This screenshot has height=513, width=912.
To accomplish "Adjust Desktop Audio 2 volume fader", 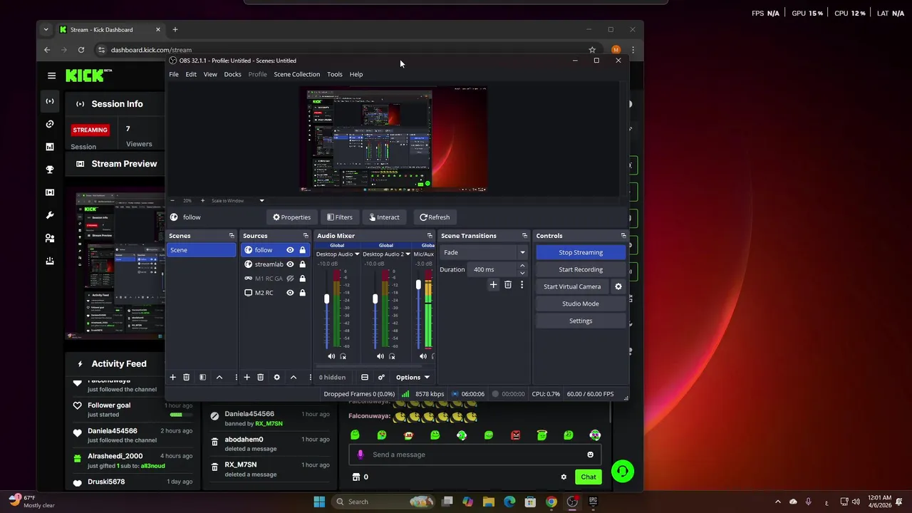I will click(375, 299).
